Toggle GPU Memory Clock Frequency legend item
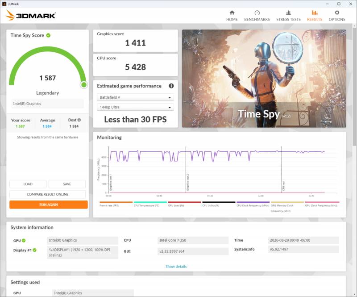Viewport: 357px width, 297px height. [287, 207]
